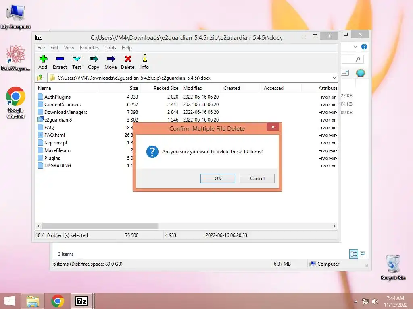Open volume control in tray

[x=375, y=301]
